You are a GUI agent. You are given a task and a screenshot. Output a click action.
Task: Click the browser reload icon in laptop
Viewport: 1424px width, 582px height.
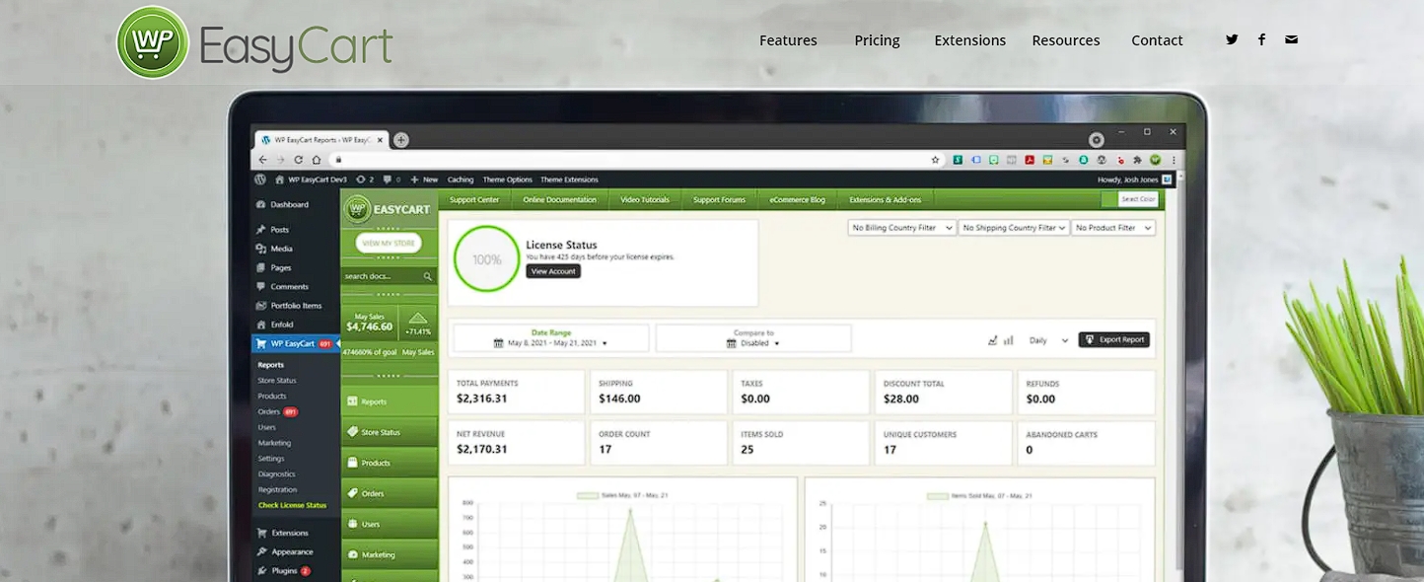click(x=299, y=160)
